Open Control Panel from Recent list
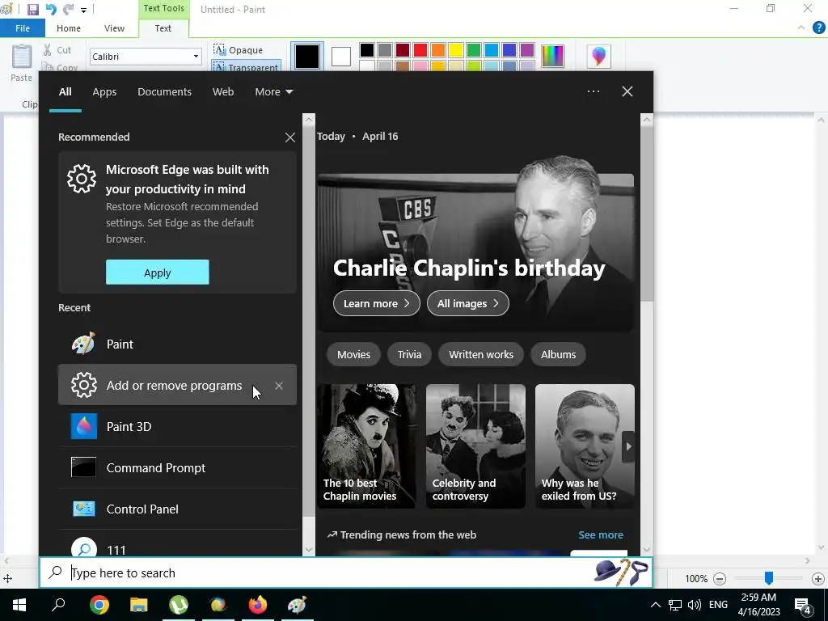The height and width of the screenshot is (621, 828). pyautogui.click(x=177, y=509)
